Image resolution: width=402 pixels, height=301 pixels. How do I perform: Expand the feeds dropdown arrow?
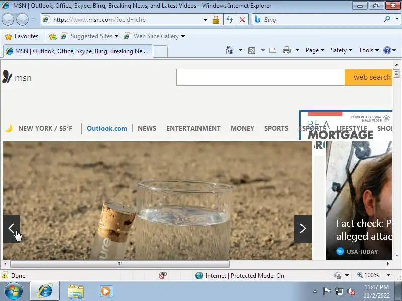[263, 50]
